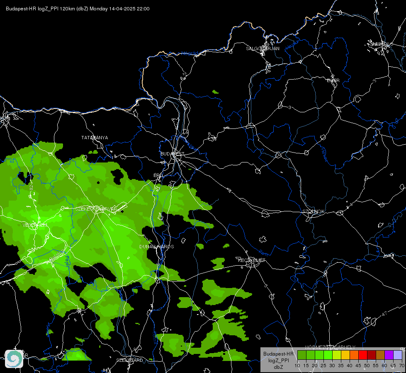This screenshot has width=406, height=373.
Task: Click the DUNAUJVAROS city label
Action: [157, 247]
